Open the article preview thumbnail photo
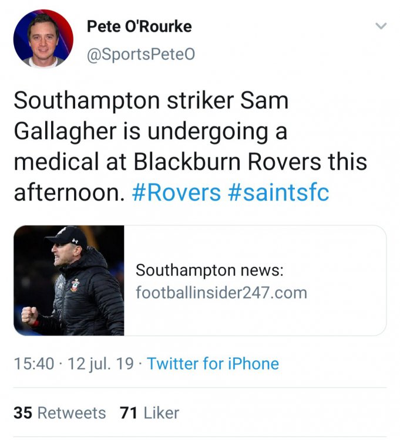The width and height of the screenshot is (400, 440). 69,280
